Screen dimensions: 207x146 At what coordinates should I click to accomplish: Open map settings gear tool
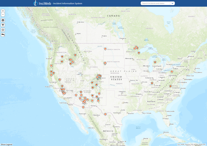tap(3, 20)
